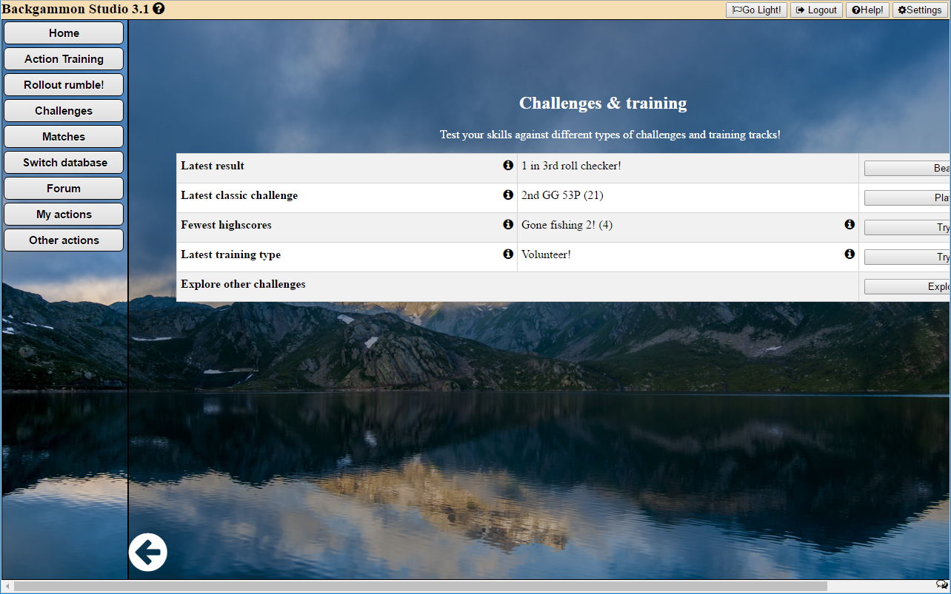This screenshot has height=594, width=951.
Task: Open Action Training from sidebar
Action: tap(64, 59)
